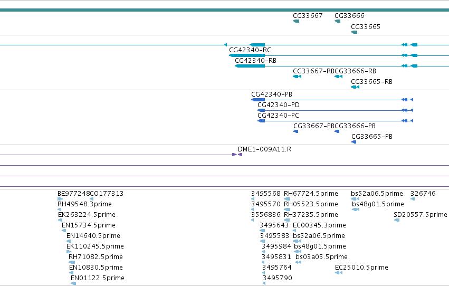449x286 pixels.
Task: Click the CG33666-PB protein label
Action: pyautogui.click(x=355, y=126)
